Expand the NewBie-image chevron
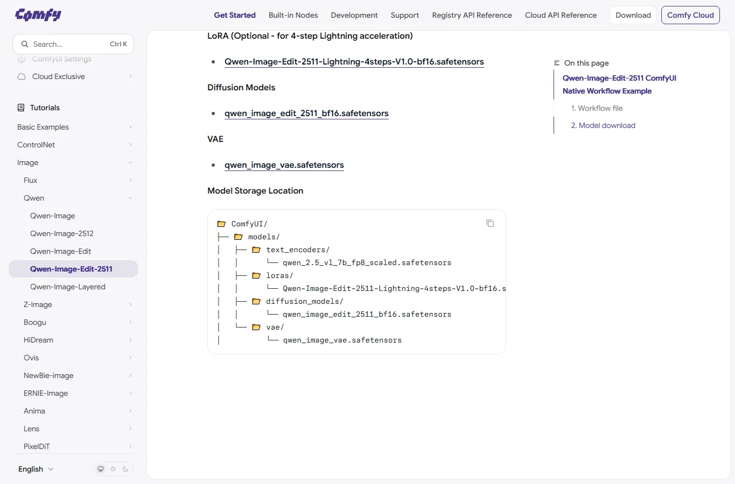The width and height of the screenshot is (735, 484). [130, 375]
